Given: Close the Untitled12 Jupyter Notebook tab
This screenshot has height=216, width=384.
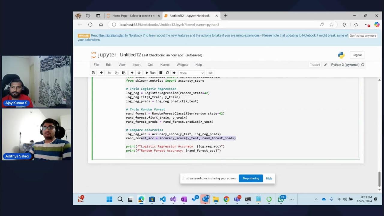Looking at the screenshot, I should coord(216,16).
